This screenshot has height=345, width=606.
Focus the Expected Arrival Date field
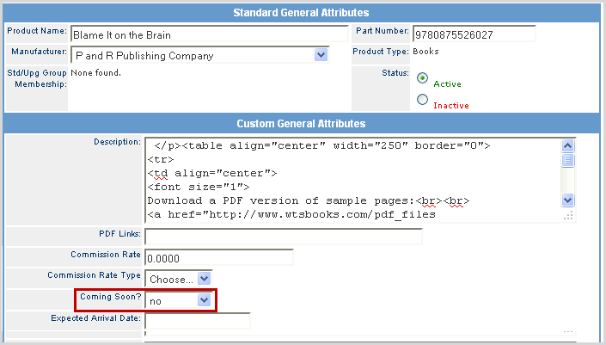click(198, 321)
